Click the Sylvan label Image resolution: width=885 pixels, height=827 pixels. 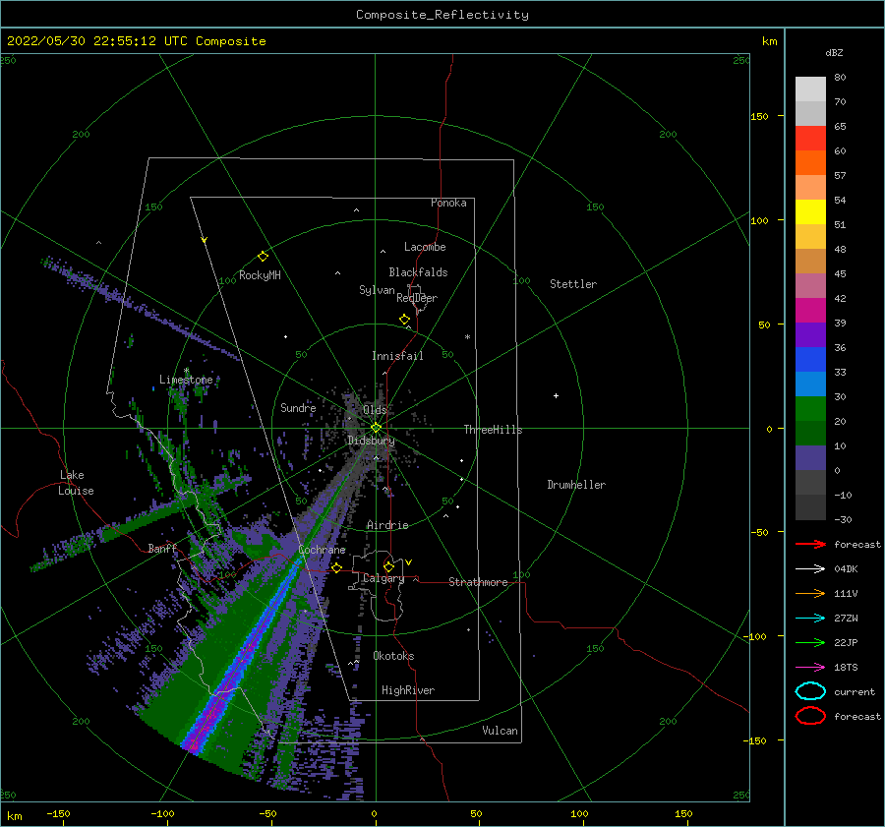[x=377, y=290]
